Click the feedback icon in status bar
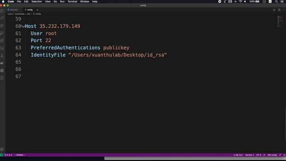The height and width of the screenshot is (161, 286). pyautogui.click(x=280, y=155)
